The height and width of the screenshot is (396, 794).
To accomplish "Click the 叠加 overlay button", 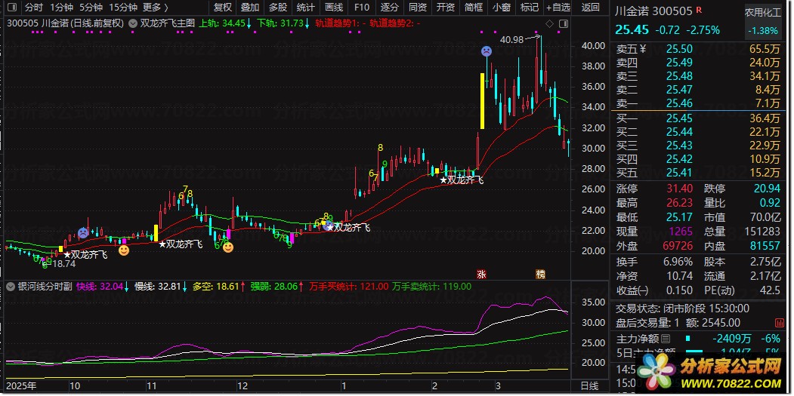I will coord(250,7).
